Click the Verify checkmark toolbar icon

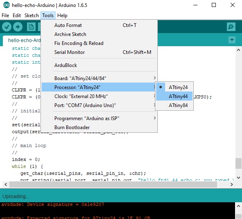coord(7,27)
